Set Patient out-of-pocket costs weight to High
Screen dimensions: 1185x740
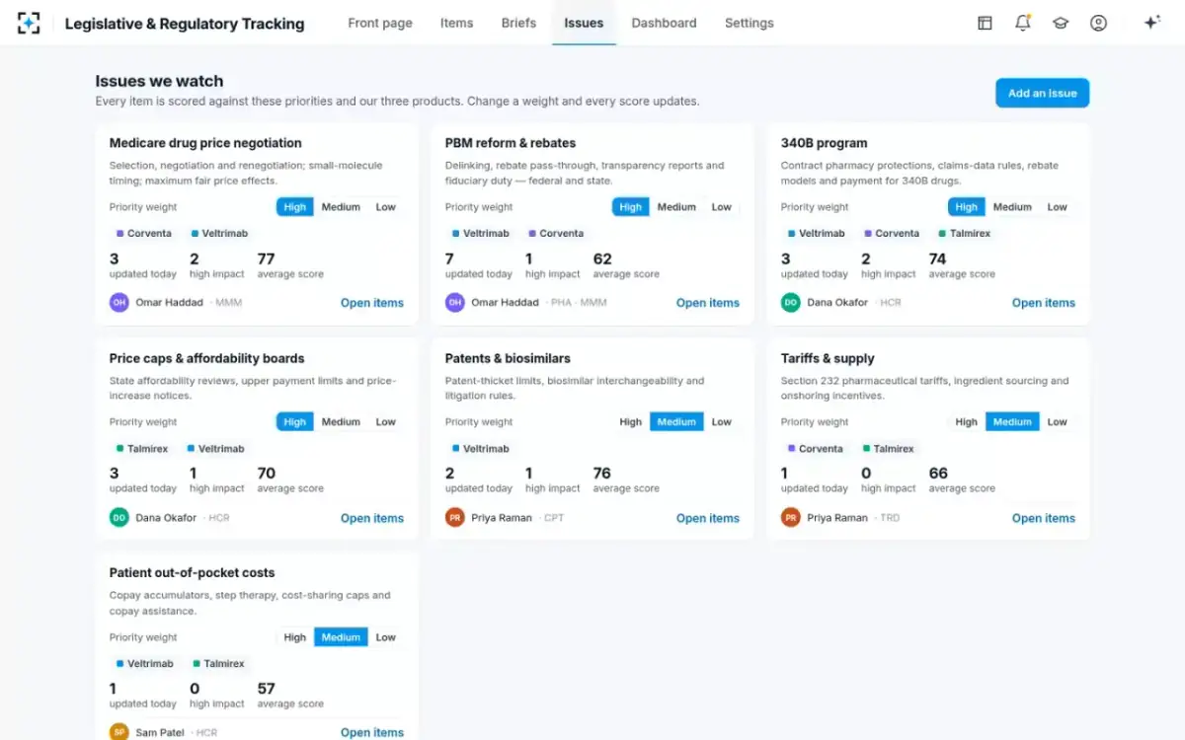(295, 637)
